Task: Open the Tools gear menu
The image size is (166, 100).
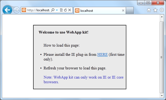Action: 162,10
